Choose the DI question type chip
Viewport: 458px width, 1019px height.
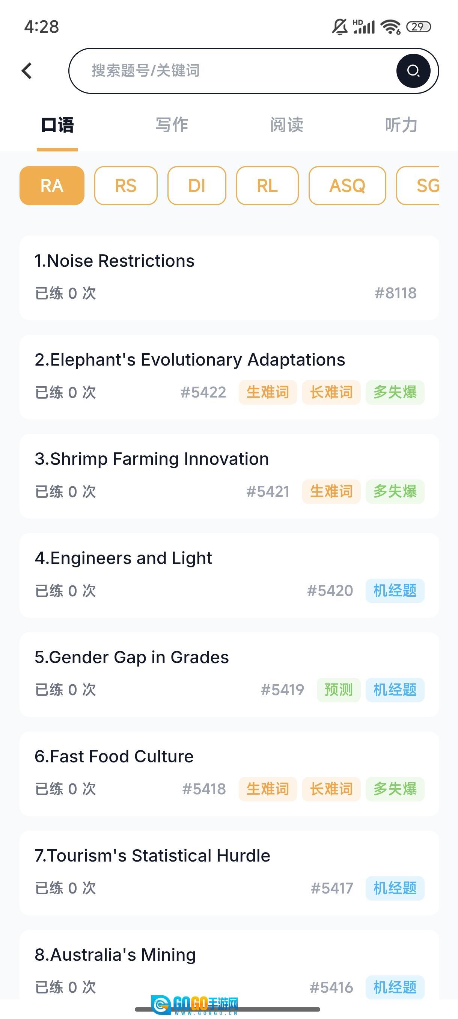pos(197,186)
